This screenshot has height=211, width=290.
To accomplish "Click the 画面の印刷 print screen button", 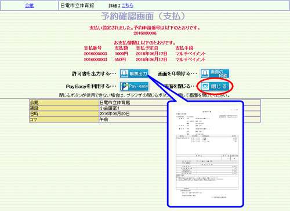I will tap(215, 73).
